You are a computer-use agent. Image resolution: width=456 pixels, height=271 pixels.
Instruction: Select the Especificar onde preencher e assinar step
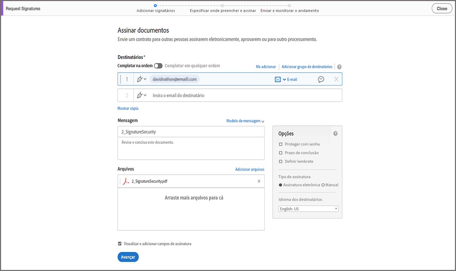click(223, 11)
